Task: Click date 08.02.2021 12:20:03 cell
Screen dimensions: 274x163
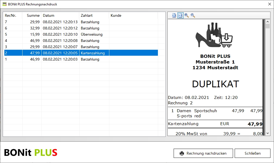Action: [60, 59]
